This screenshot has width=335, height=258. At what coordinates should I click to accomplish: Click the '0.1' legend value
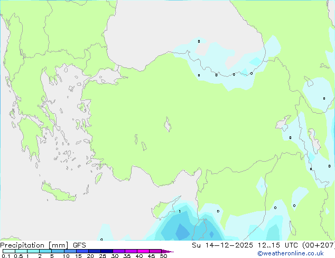click(x=6, y=256)
